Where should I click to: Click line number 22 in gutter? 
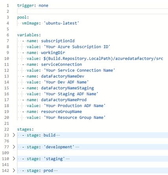pos(7,129)
